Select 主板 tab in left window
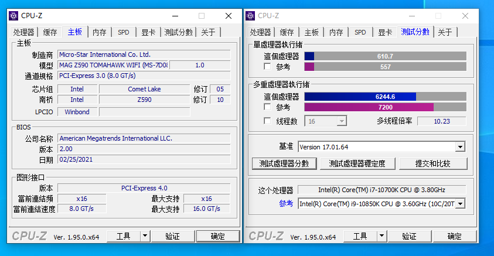The image size is (494, 256). 75,32
